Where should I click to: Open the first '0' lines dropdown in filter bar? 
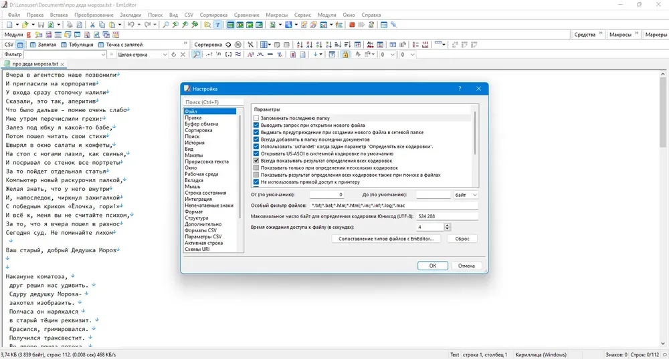pyautogui.click(x=392, y=55)
